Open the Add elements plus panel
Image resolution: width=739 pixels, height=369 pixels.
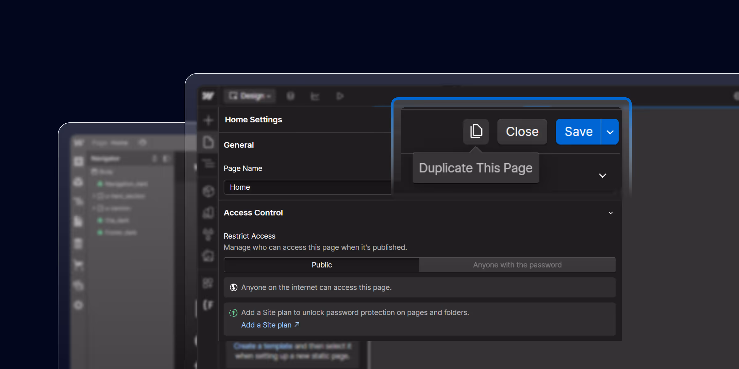tap(208, 120)
